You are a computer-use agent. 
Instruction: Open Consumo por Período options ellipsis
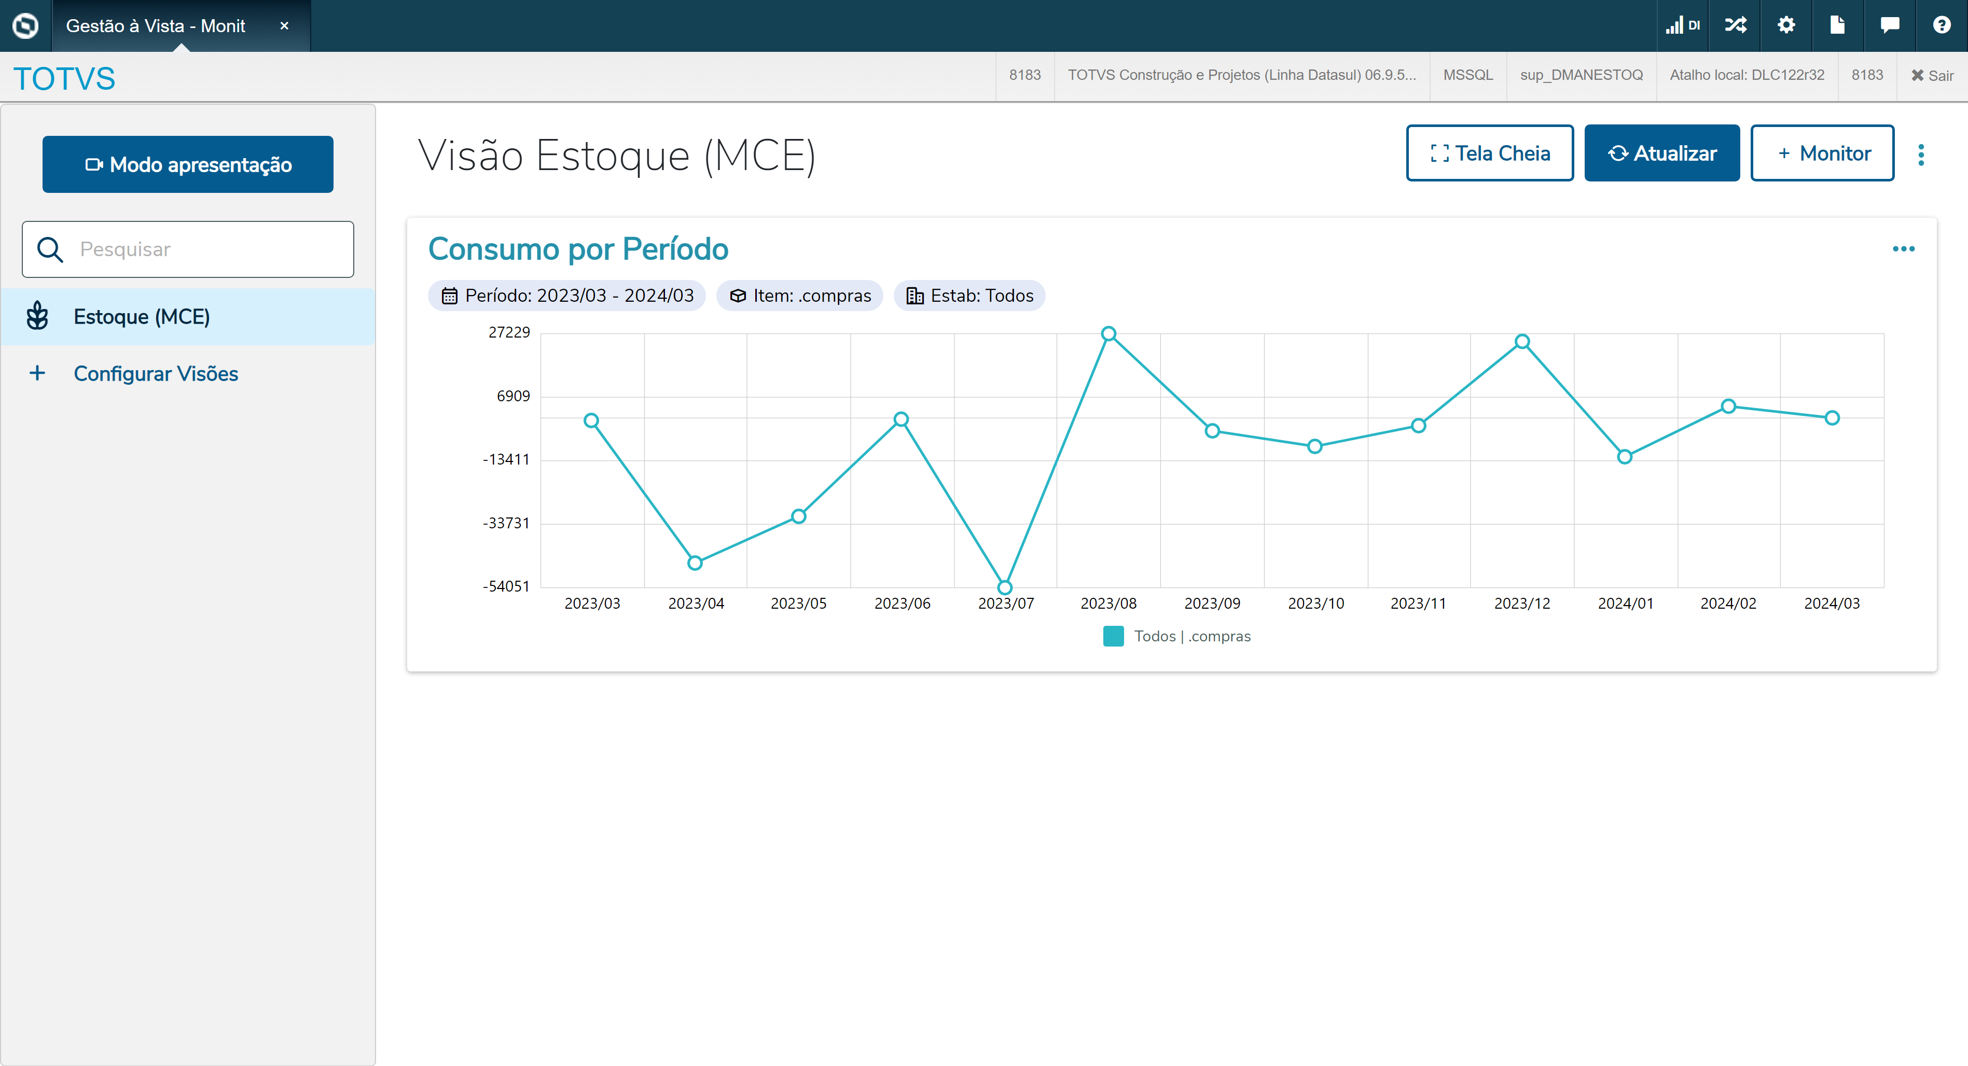click(x=1903, y=249)
